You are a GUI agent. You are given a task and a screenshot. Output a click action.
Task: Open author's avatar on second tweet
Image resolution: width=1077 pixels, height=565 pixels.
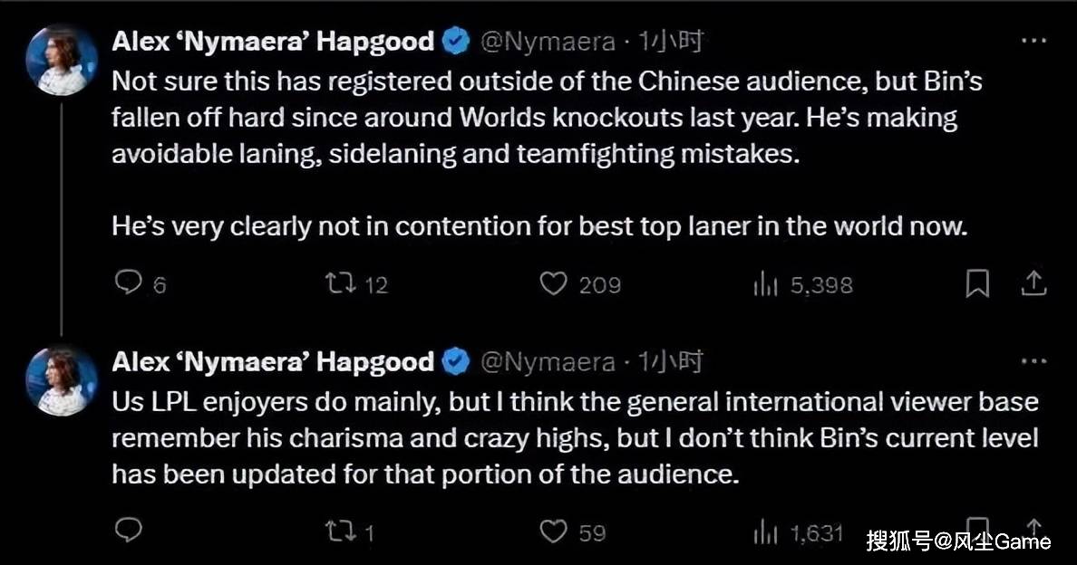(62, 380)
